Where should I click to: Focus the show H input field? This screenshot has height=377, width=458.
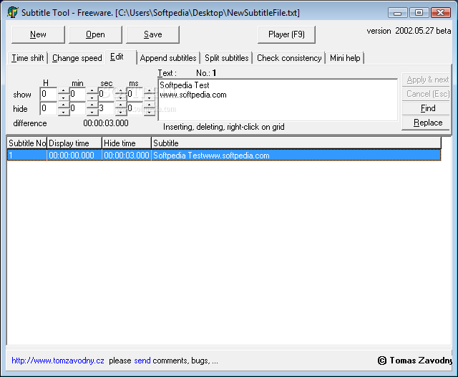(x=49, y=94)
